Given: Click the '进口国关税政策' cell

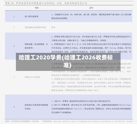Looking at the screenshot, I should (x=32, y=16).
